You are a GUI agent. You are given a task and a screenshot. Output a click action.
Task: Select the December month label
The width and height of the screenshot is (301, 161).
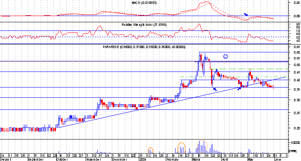pos(119,159)
